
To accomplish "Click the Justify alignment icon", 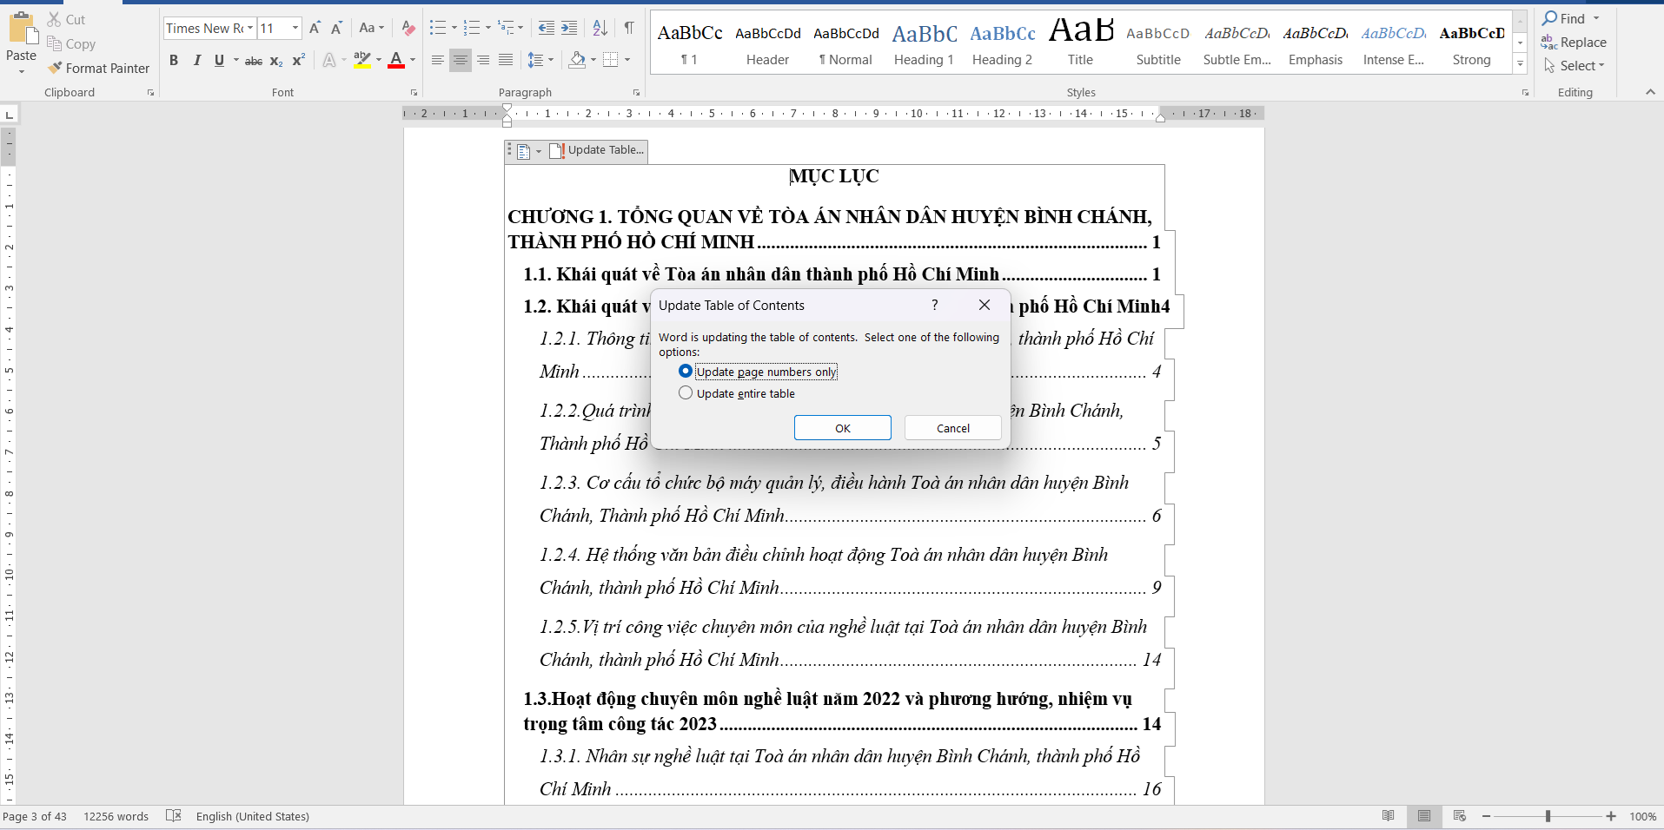I will tap(506, 60).
